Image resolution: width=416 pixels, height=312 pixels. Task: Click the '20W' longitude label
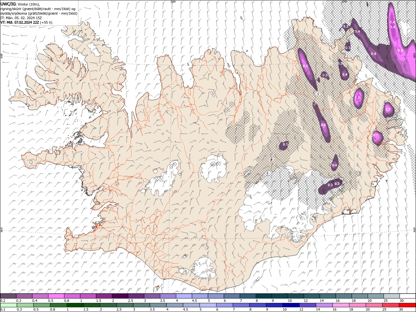(173, 2)
